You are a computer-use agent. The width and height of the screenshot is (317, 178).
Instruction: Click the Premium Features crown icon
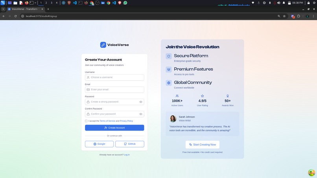click(x=169, y=70)
